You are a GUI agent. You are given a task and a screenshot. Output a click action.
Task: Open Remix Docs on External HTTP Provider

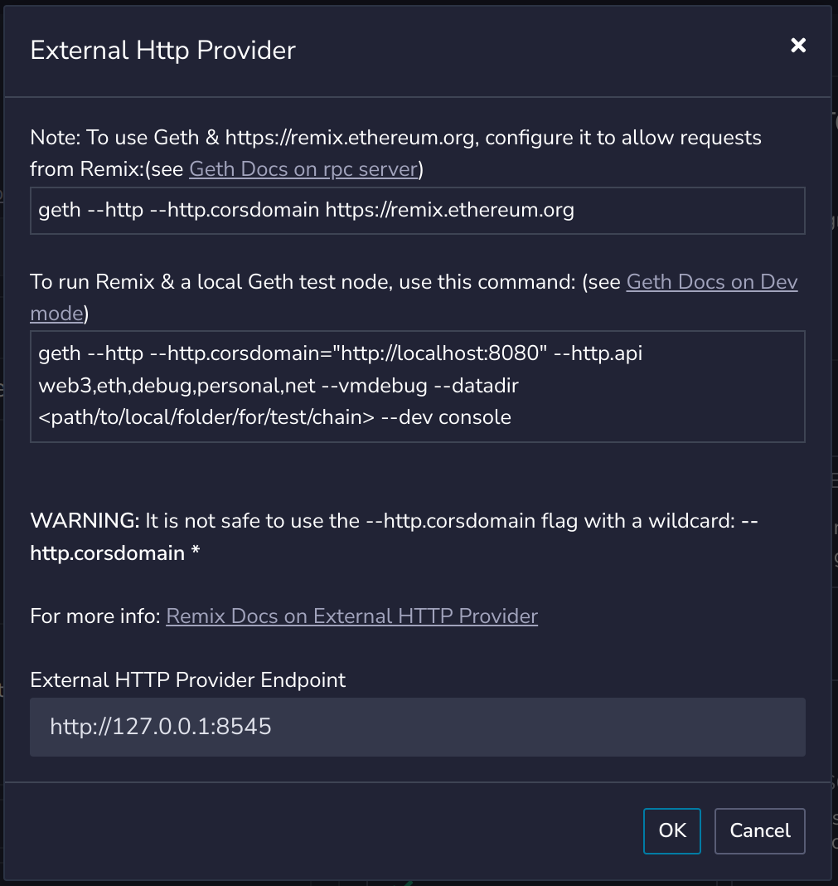coord(351,616)
